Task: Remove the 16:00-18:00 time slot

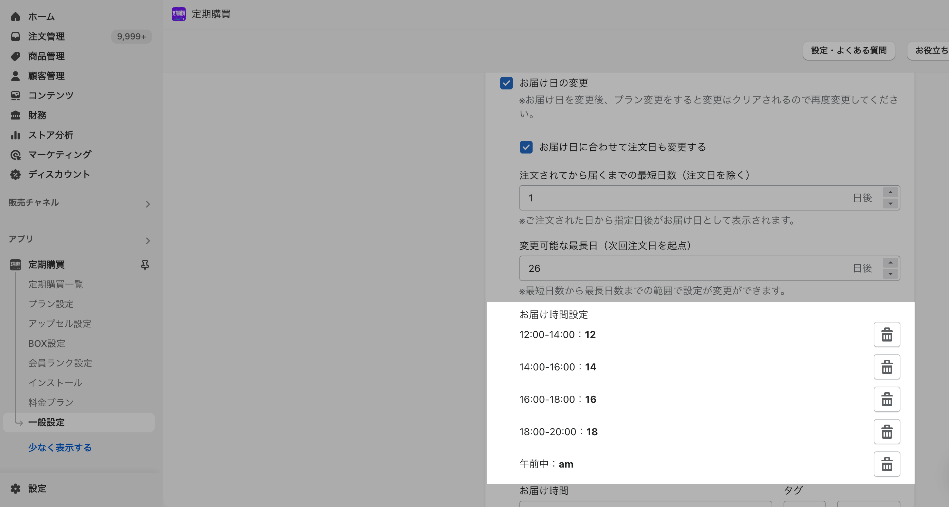Action: [886, 399]
